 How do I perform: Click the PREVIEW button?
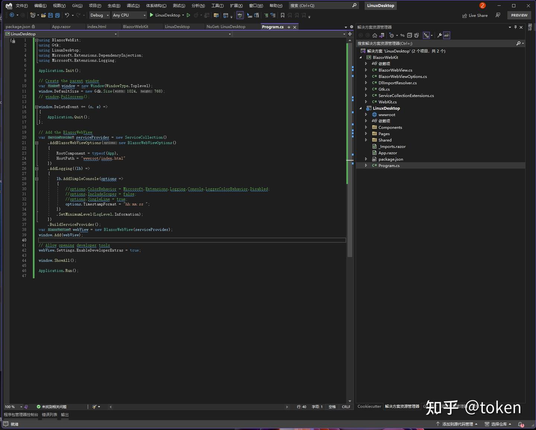tap(519, 15)
